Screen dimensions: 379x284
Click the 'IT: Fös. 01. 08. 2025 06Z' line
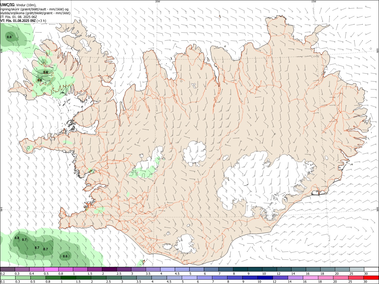(x=19, y=17)
